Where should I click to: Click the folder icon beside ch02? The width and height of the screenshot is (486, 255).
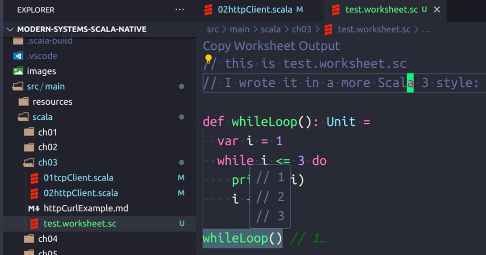click(29, 147)
